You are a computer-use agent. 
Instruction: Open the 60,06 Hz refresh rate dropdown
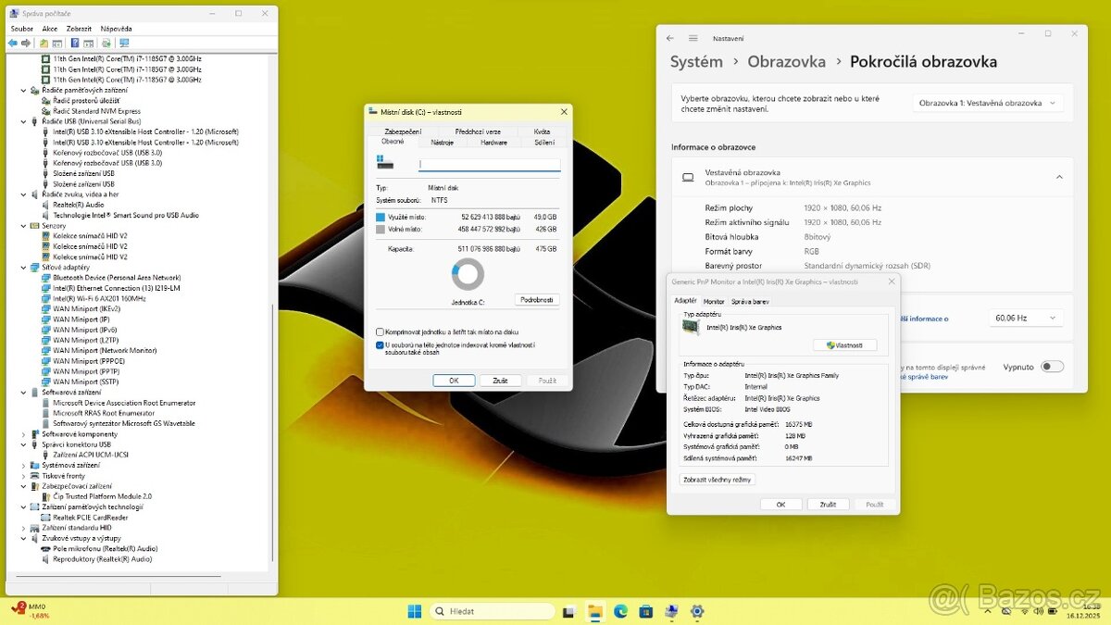pos(1025,317)
